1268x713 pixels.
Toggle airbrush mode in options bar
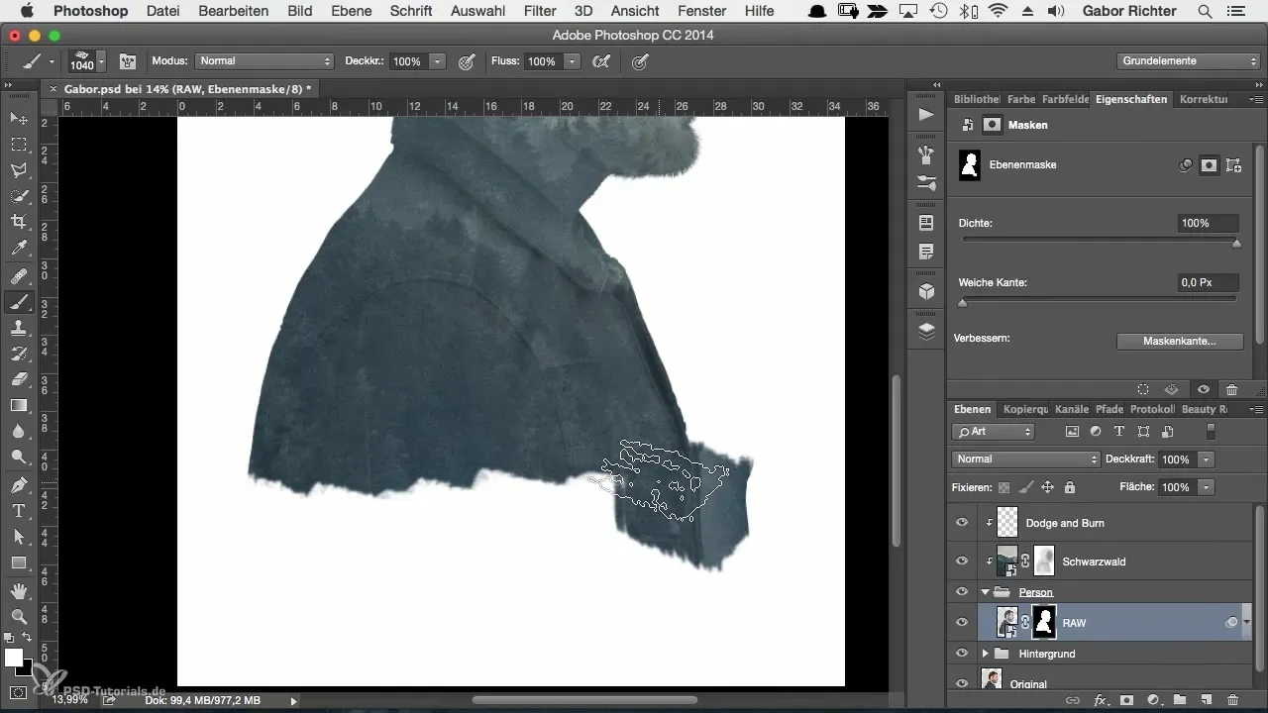click(600, 61)
